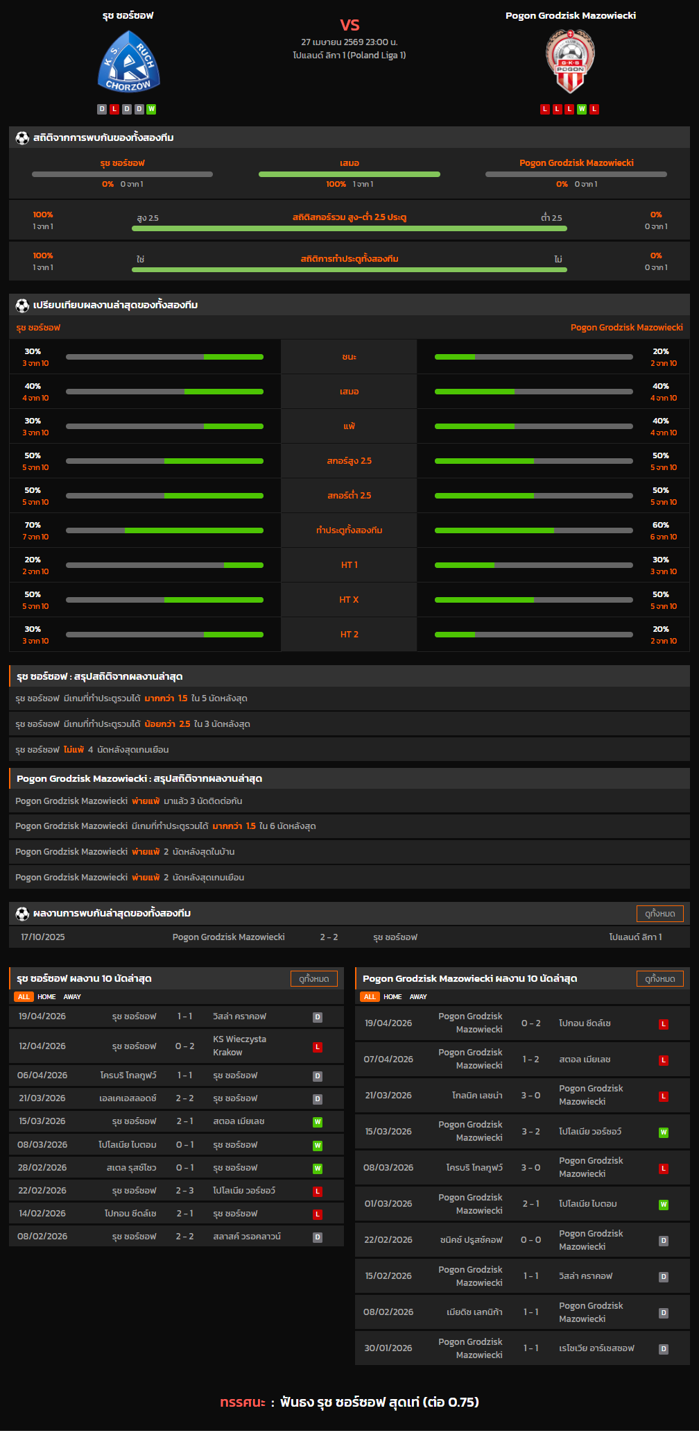Viewport: 699px width, 1431px height.
Task: Open view-all button for Ruch Chorzów last 10 matches
Action: click(x=313, y=979)
